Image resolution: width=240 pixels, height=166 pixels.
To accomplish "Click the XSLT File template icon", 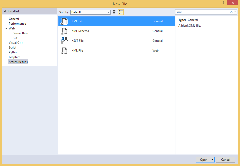I will [x=64, y=41].
